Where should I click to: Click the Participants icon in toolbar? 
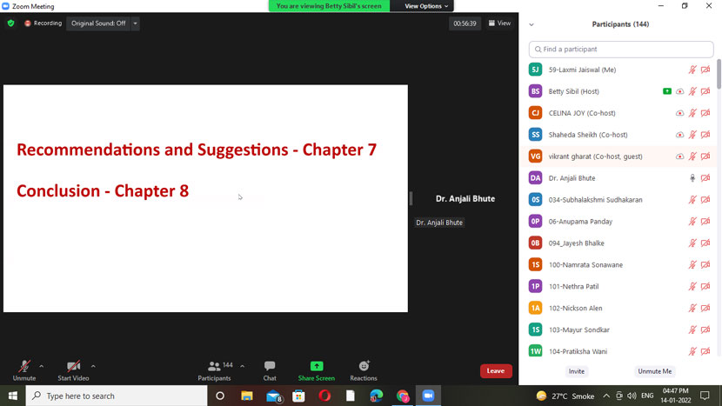pos(214,366)
